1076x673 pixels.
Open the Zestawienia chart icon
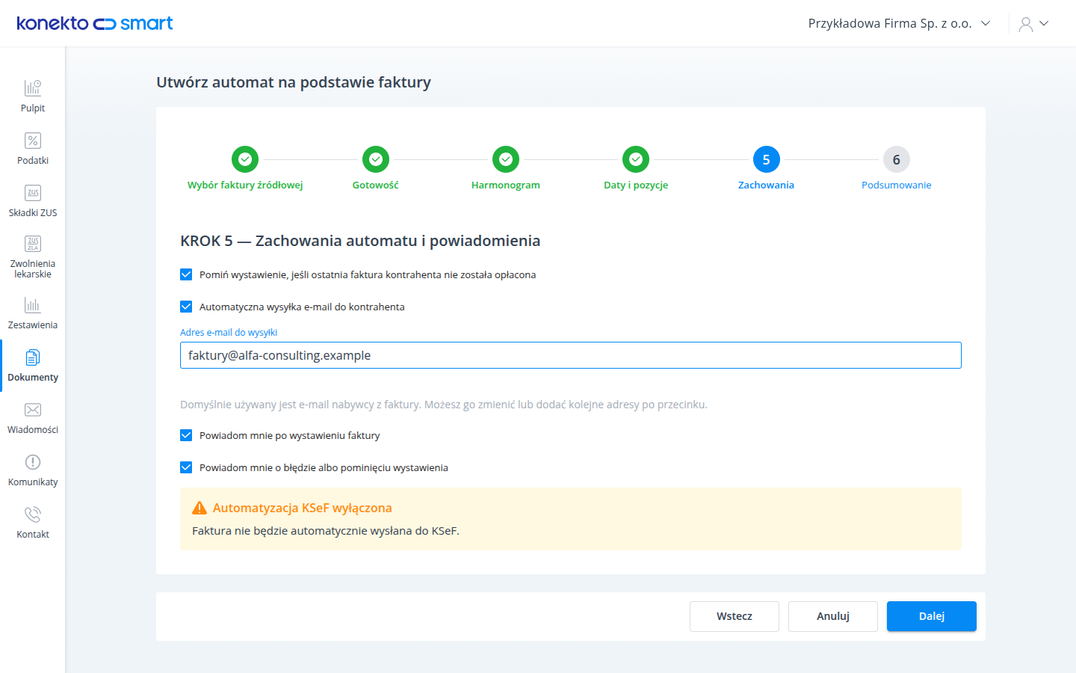click(33, 305)
